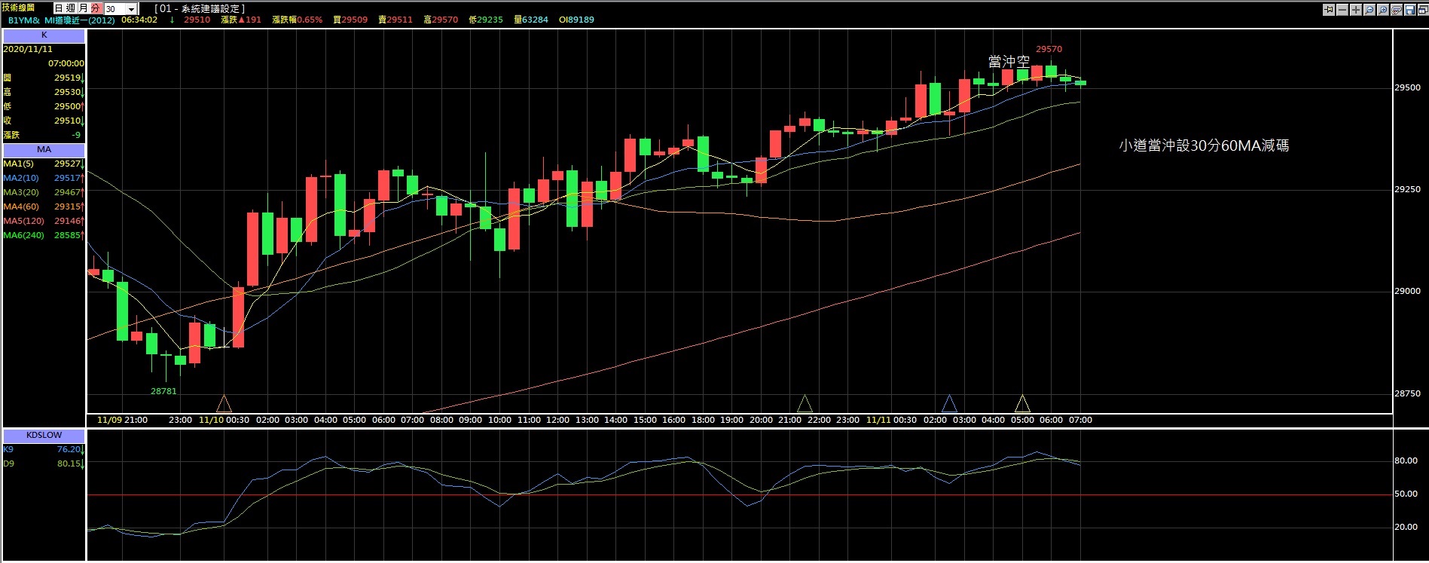The image size is (1429, 563).
Task: Click the MI道瓊近一(2012) symbol name
Action: tap(80, 20)
